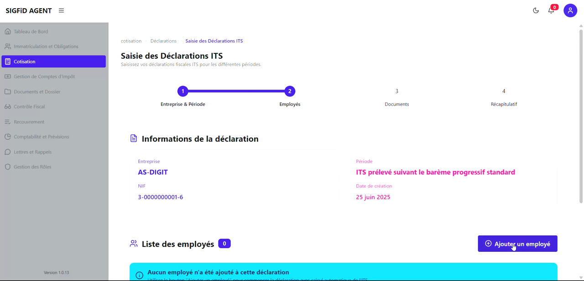The width and height of the screenshot is (584, 281).
Task: Open the AS-DIGIT company link
Action: pyautogui.click(x=152, y=172)
